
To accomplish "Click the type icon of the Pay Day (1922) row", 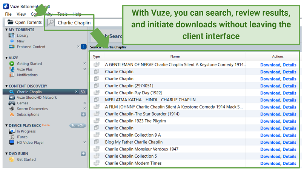I will [x=96, y=93].
